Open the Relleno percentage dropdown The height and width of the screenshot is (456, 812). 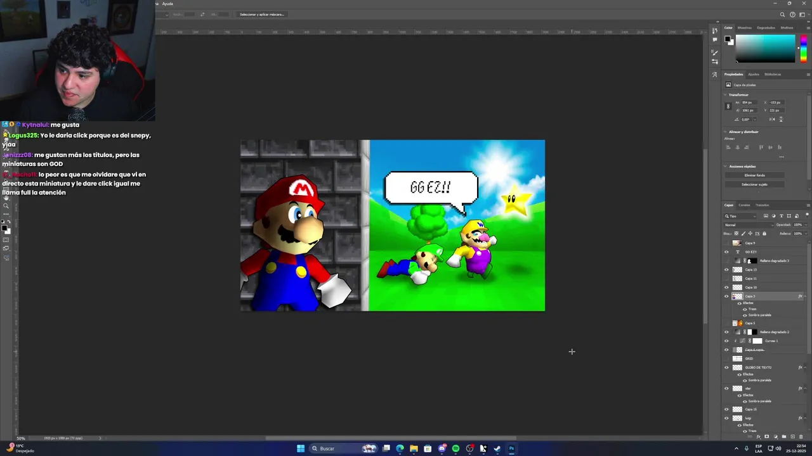coord(806,234)
